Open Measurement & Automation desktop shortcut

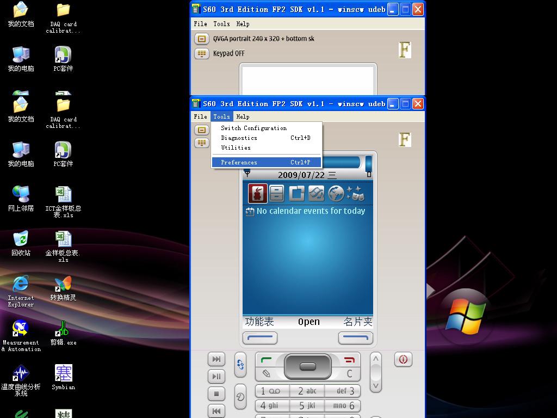pos(21,336)
